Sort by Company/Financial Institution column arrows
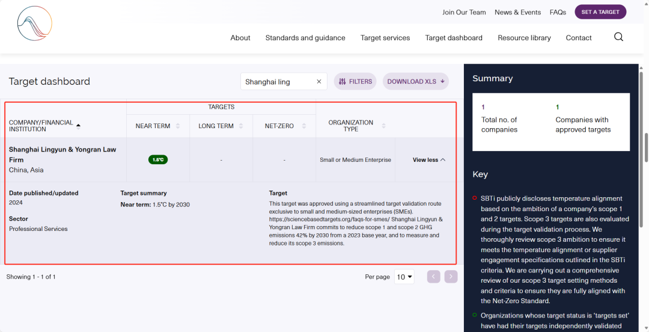Image resolution: width=649 pixels, height=332 pixels. click(78, 126)
